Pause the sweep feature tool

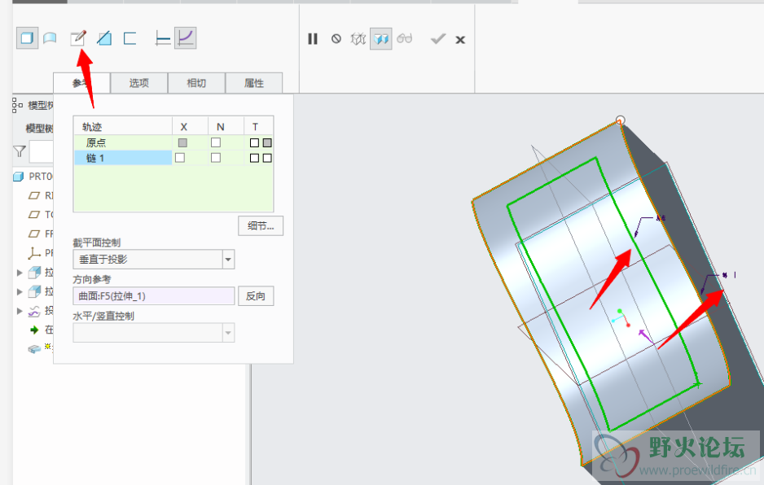coord(313,38)
